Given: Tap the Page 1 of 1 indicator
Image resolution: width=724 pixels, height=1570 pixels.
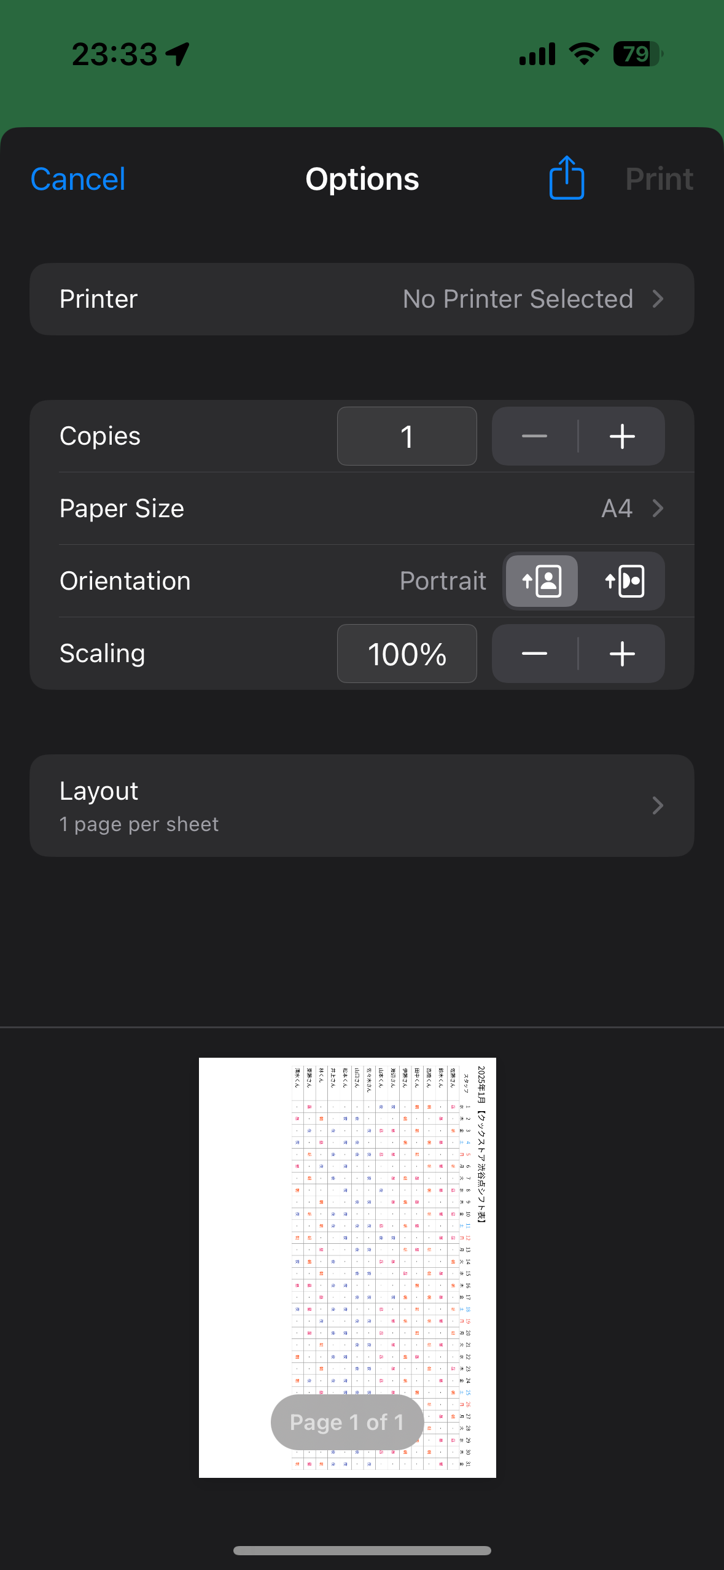Looking at the screenshot, I should click(347, 1422).
